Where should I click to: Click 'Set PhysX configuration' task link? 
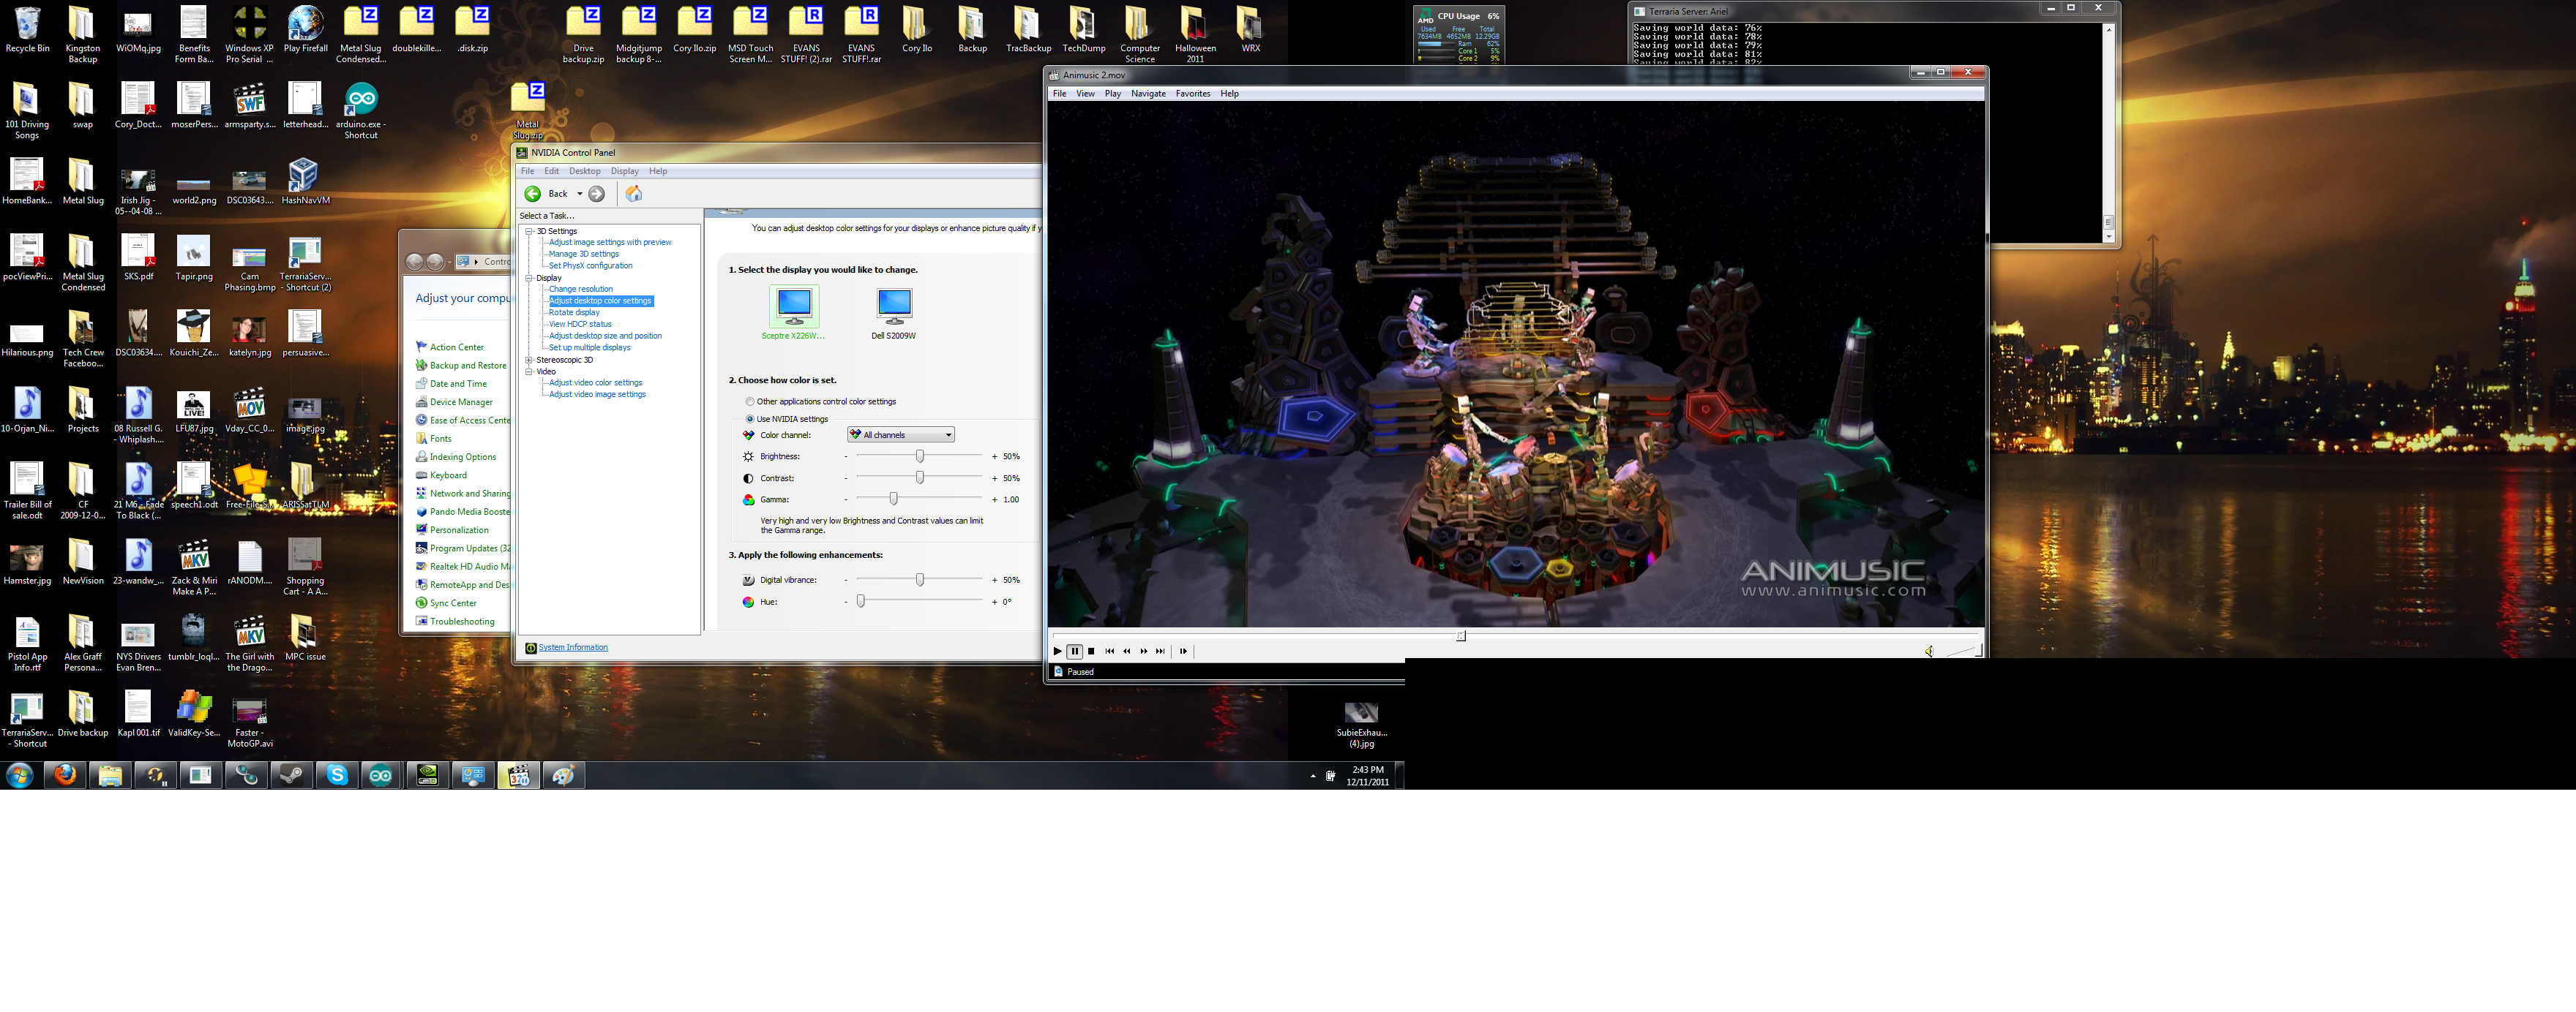[591, 265]
